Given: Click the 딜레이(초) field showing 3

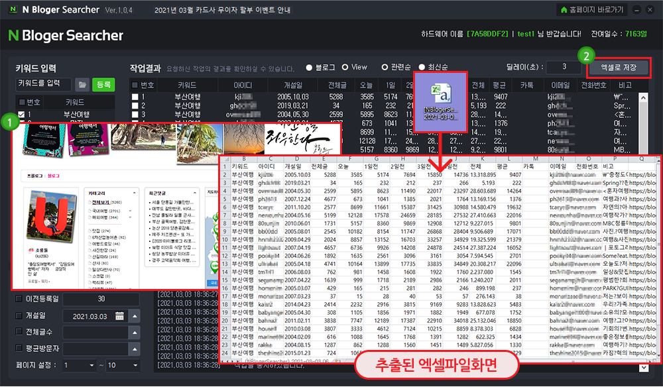Looking at the screenshot, I should (x=564, y=67).
